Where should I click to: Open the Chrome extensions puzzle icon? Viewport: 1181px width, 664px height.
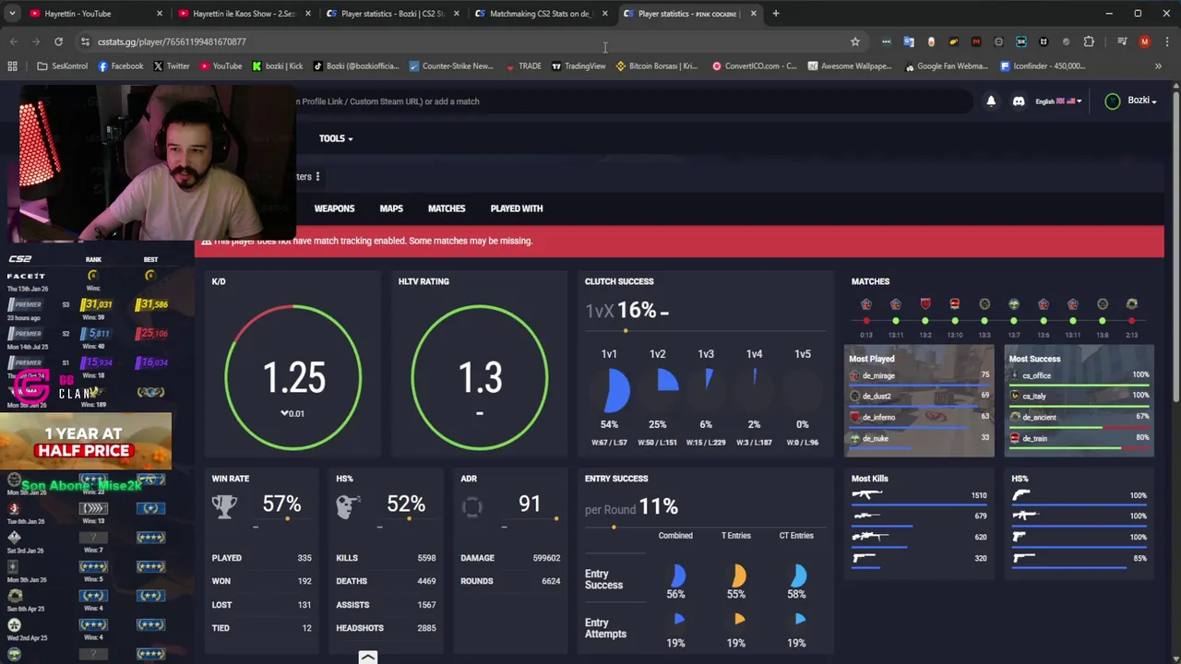pos(1089,41)
